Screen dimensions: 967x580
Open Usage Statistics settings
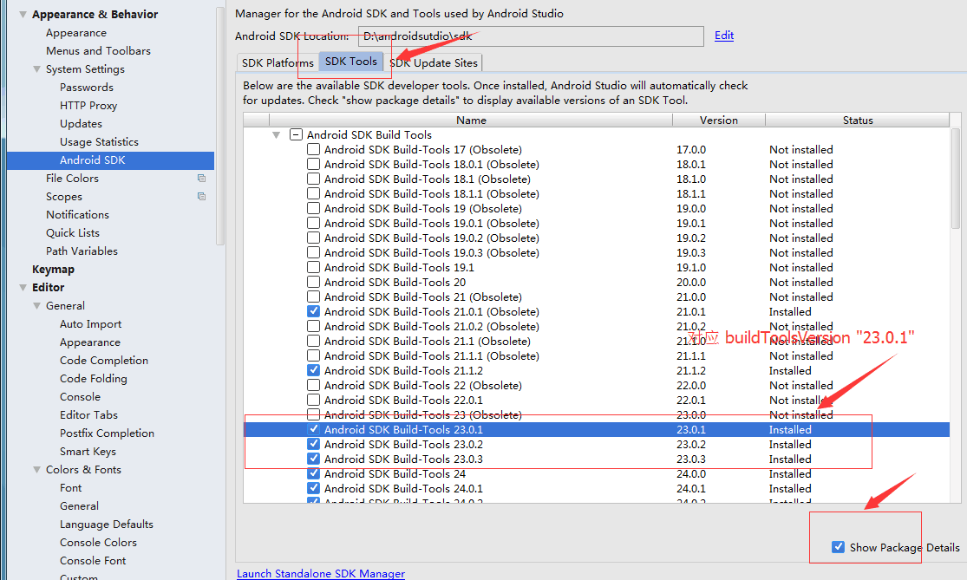[x=99, y=142]
